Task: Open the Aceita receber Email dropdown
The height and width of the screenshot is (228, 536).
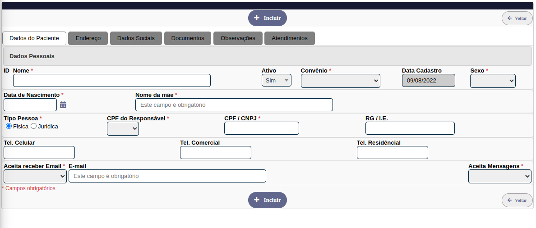Action: tap(35, 176)
